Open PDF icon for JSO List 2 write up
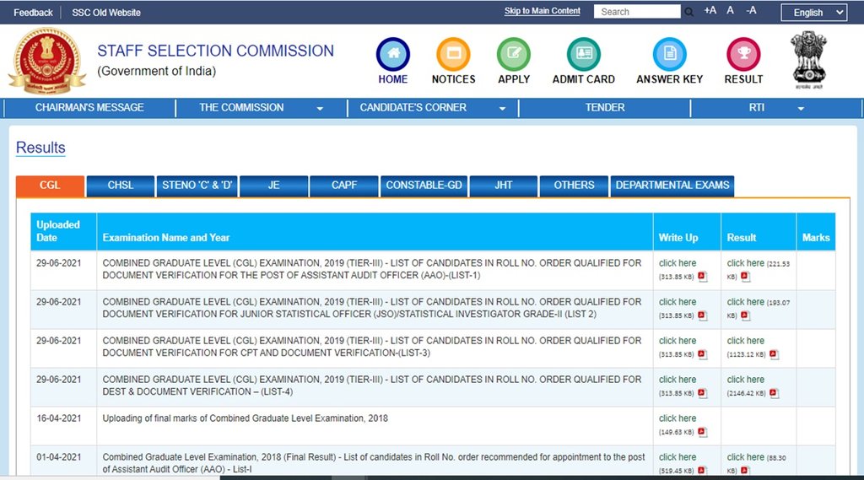Viewport: 864px width, 480px height. pos(702,316)
